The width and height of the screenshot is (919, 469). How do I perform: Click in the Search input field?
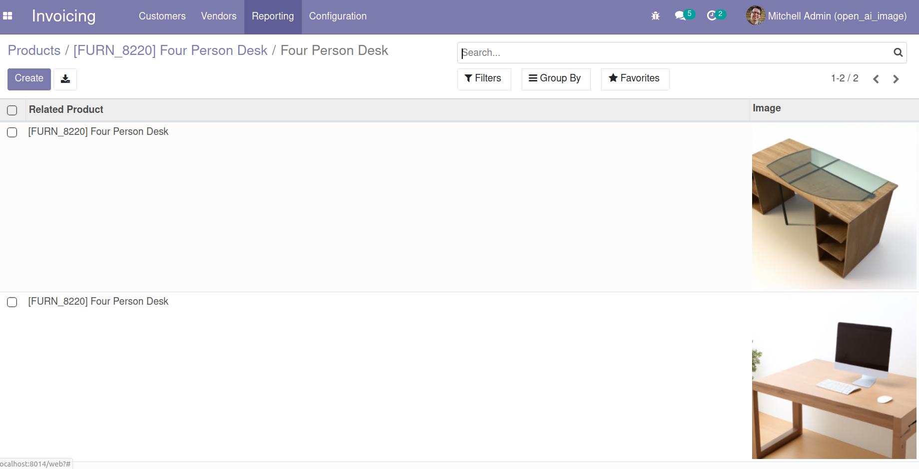point(675,52)
